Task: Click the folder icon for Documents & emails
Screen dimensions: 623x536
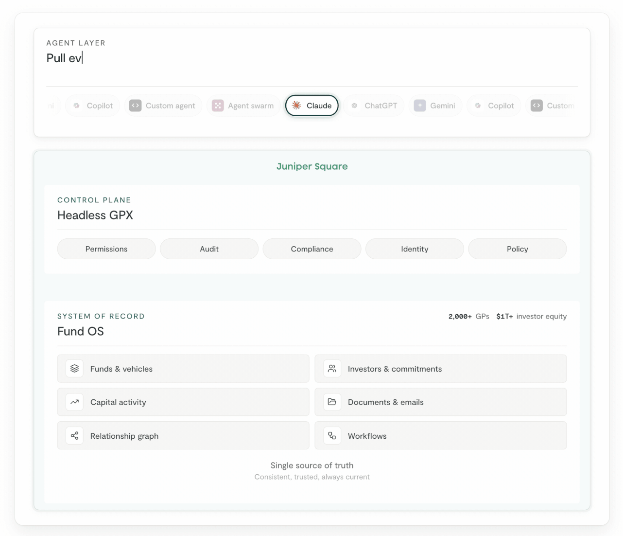Action: [332, 402]
